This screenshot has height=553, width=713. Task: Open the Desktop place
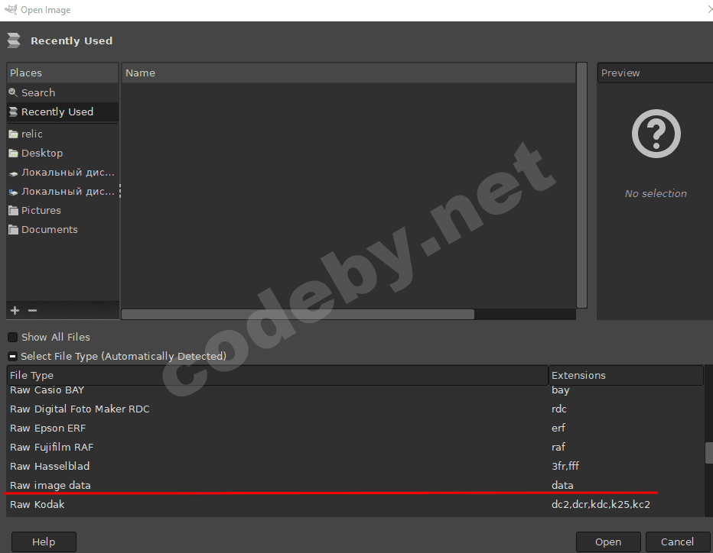63,154
